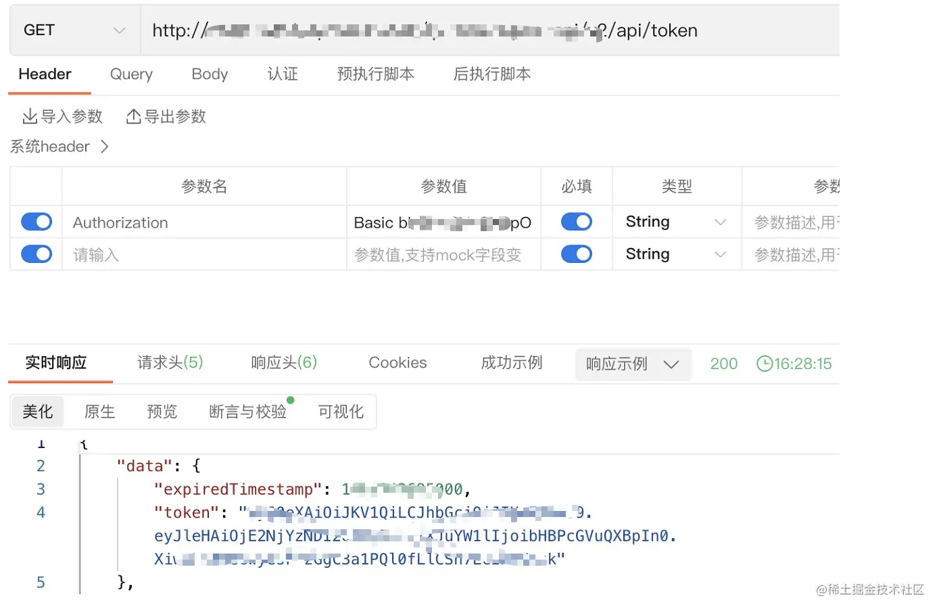Viewport: 941px width, 613px height.
Task: Toggle the Authorization required switch
Action: [577, 222]
